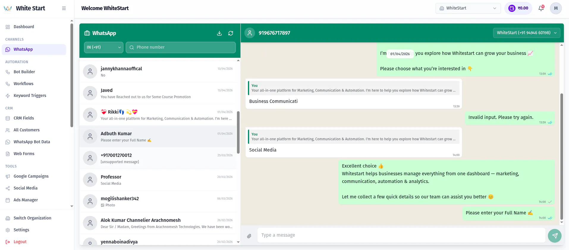Click the "Excellent choice" message bubble
569x250 pixels.
click(447, 182)
